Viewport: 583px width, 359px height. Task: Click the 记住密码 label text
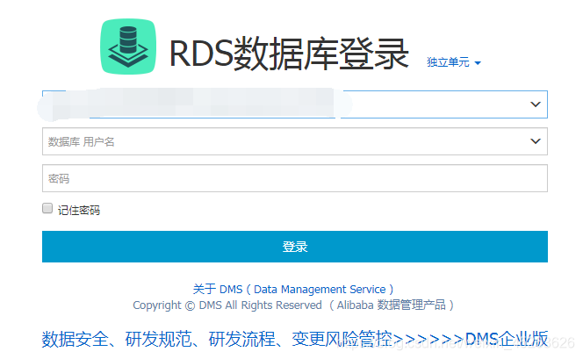pos(78,211)
